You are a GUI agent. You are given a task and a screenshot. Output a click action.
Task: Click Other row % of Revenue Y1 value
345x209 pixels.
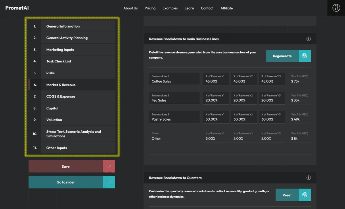click(x=216, y=136)
